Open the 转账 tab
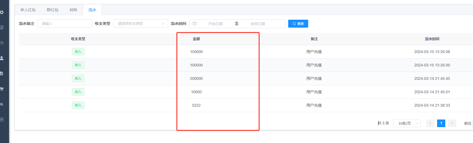473x143 pixels. (73, 10)
